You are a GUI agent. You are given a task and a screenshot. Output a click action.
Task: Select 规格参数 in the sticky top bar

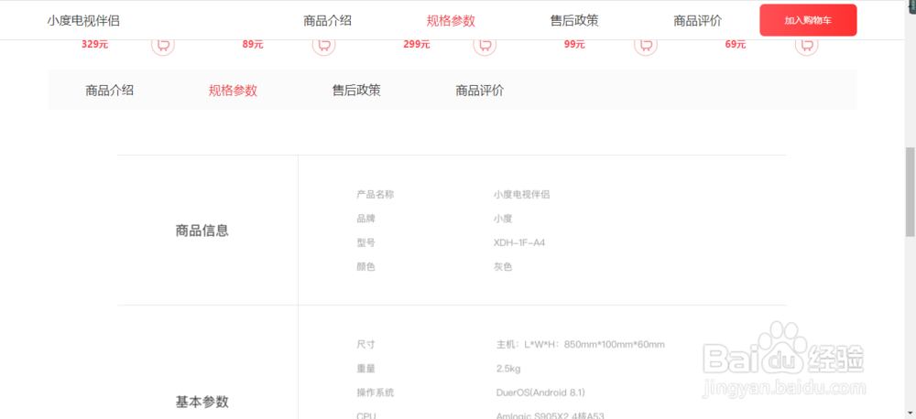pyautogui.click(x=451, y=21)
